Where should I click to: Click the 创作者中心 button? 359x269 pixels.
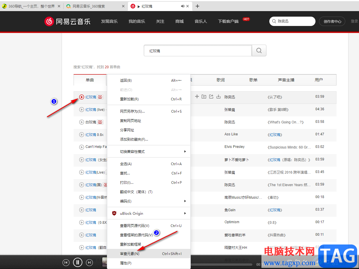point(332,21)
